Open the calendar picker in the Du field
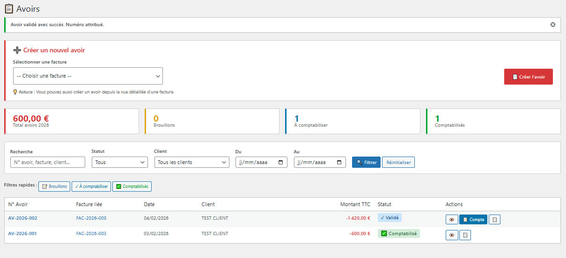 (281, 163)
